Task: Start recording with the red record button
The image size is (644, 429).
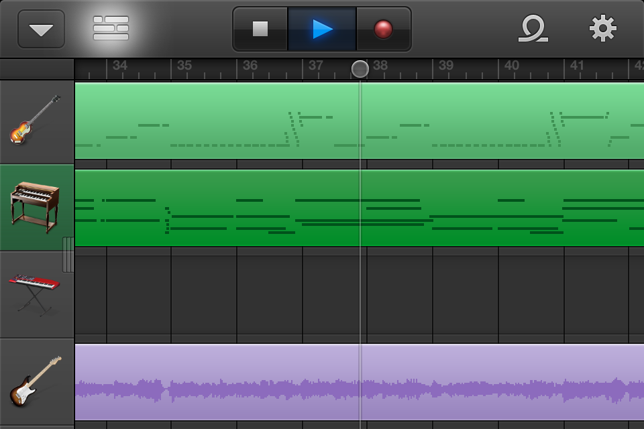Action: click(383, 29)
